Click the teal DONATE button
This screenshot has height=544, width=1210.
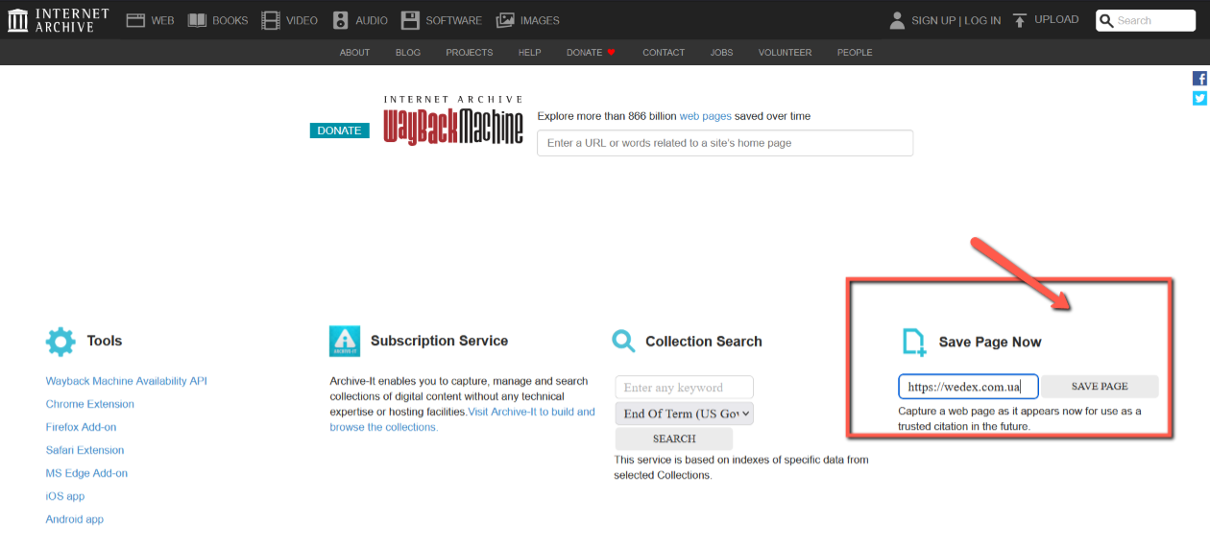339,130
